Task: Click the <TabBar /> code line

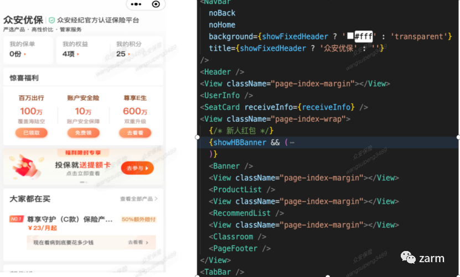Action: [222, 272]
